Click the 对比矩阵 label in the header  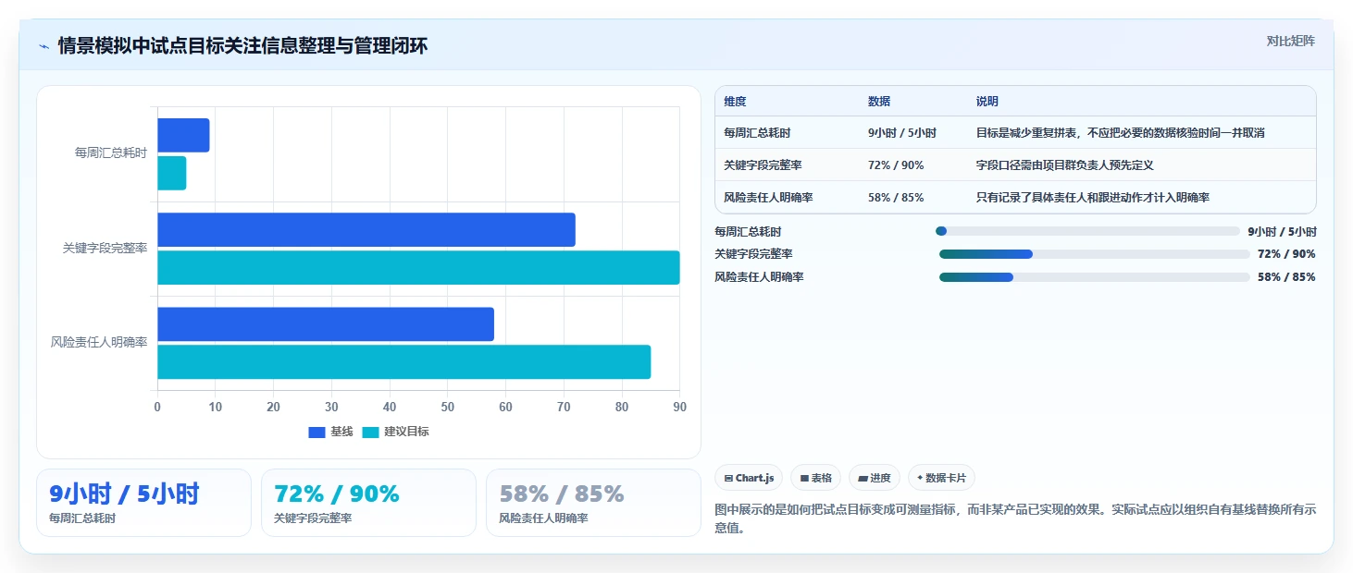(x=1290, y=41)
